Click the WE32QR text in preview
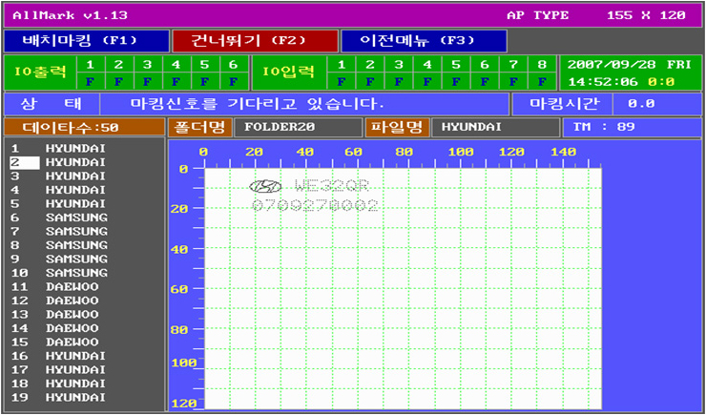This screenshot has height=415, width=706. pyautogui.click(x=332, y=185)
